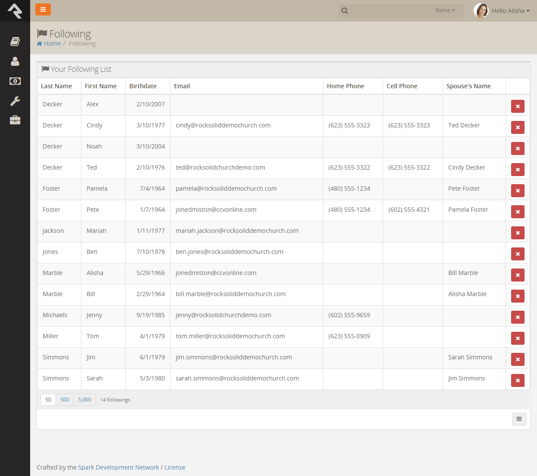Image resolution: width=537 pixels, height=476 pixels.
Task: Toggle the orange hamburger menu button
Action: 43,9
